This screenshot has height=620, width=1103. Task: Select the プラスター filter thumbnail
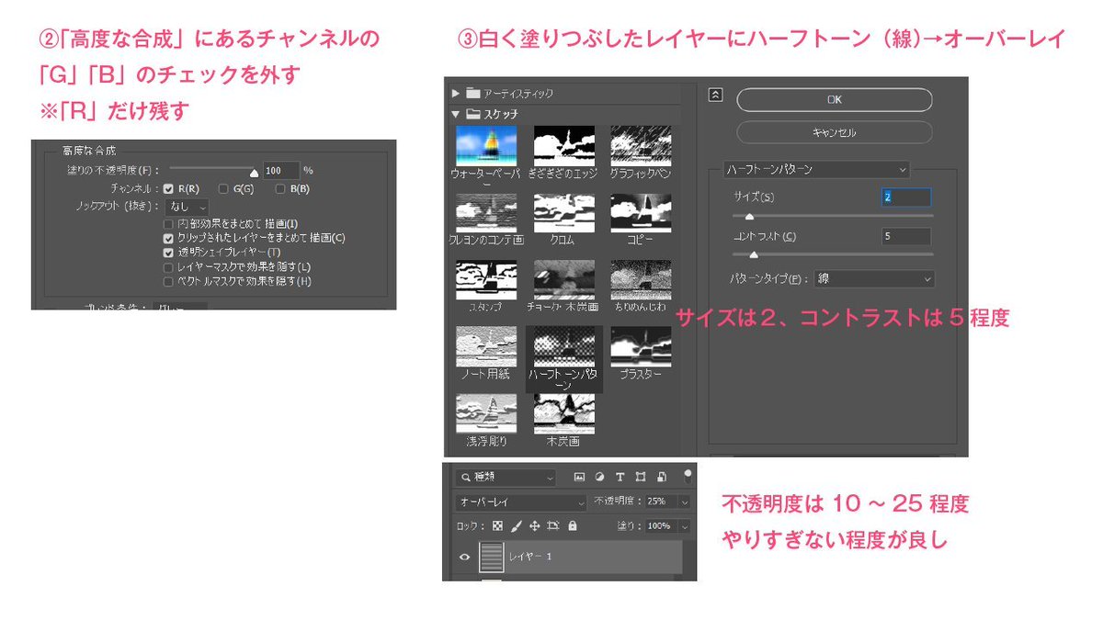(641, 347)
